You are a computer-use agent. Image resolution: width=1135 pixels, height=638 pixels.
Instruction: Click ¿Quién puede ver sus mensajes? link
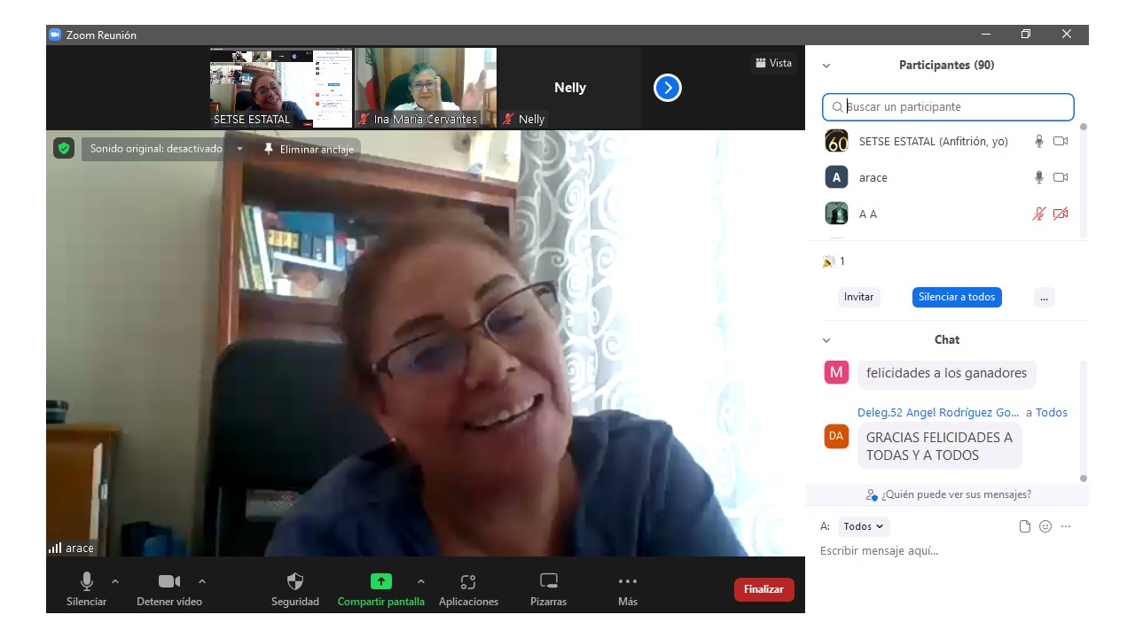(x=949, y=494)
